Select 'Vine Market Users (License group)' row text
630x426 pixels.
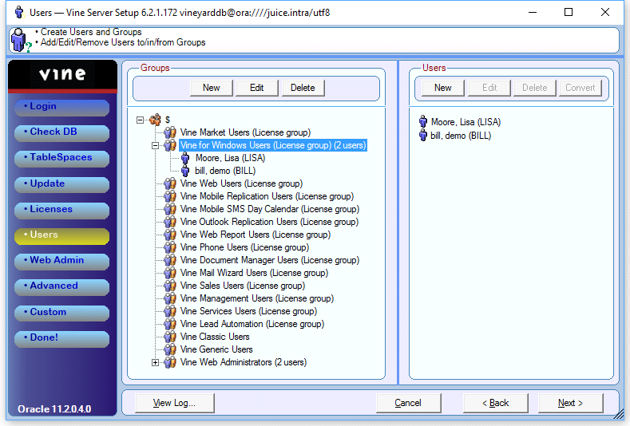[x=245, y=132]
